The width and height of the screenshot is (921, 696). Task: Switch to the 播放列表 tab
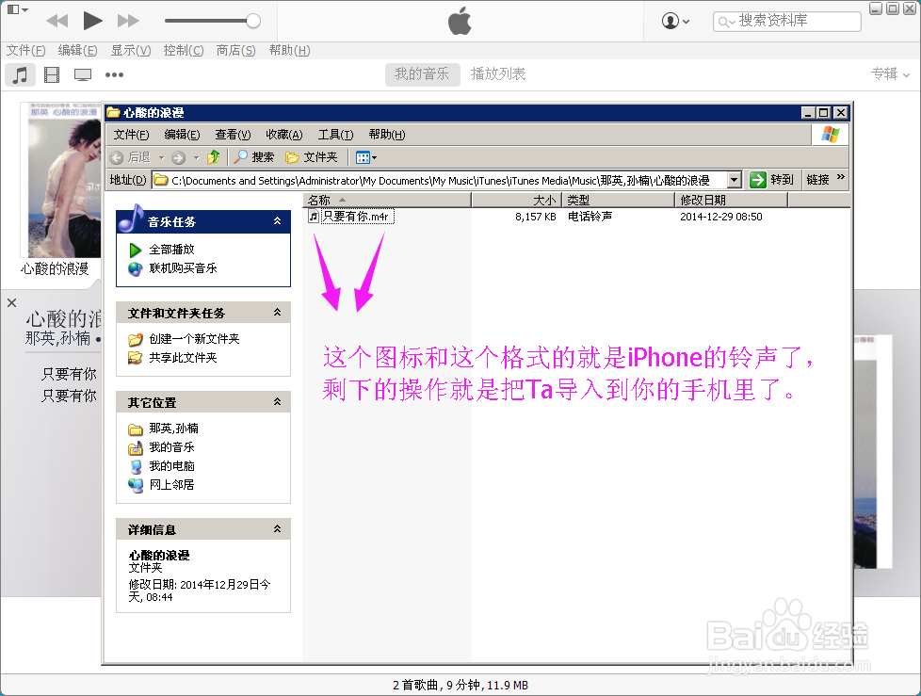click(x=499, y=73)
